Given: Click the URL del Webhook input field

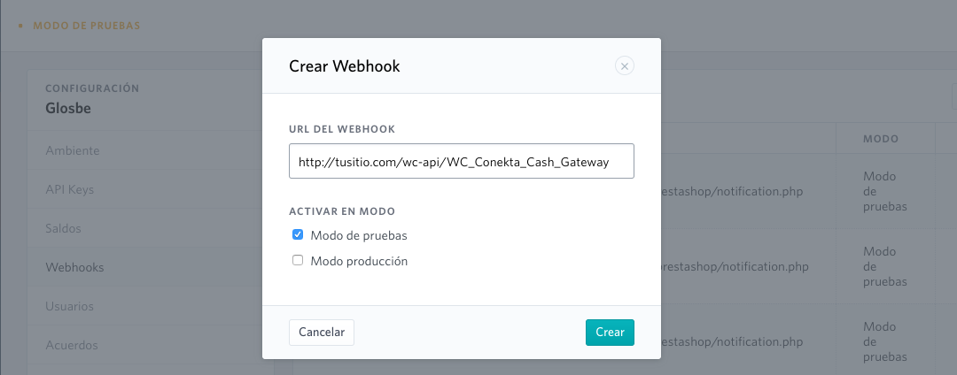Looking at the screenshot, I should point(461,162).
